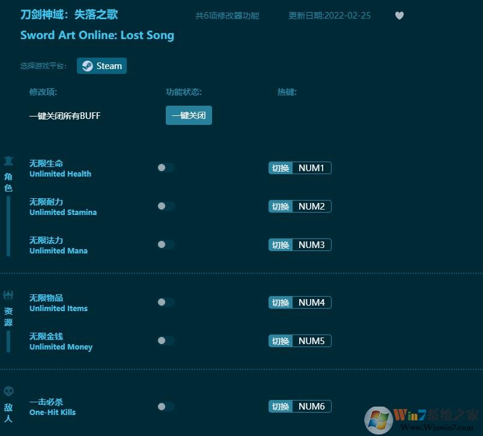
Task: Select the enemy (敌人) skull icon in sidebar
Action: click(x=8, y=390)
